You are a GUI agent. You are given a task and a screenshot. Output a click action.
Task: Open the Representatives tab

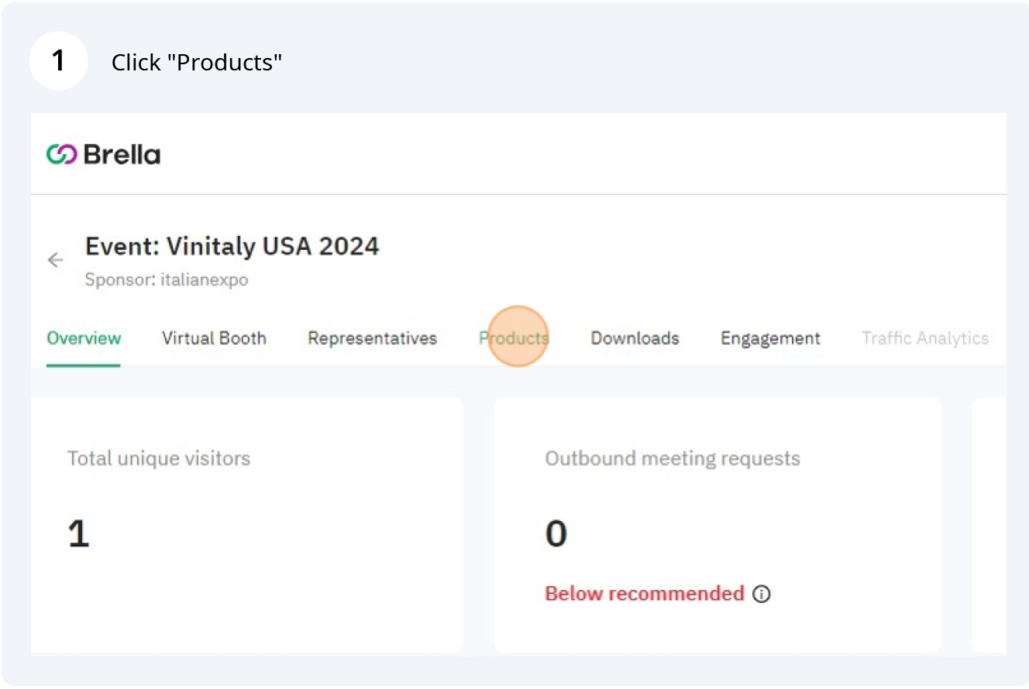pyautogui.click(x=373, y=338)
